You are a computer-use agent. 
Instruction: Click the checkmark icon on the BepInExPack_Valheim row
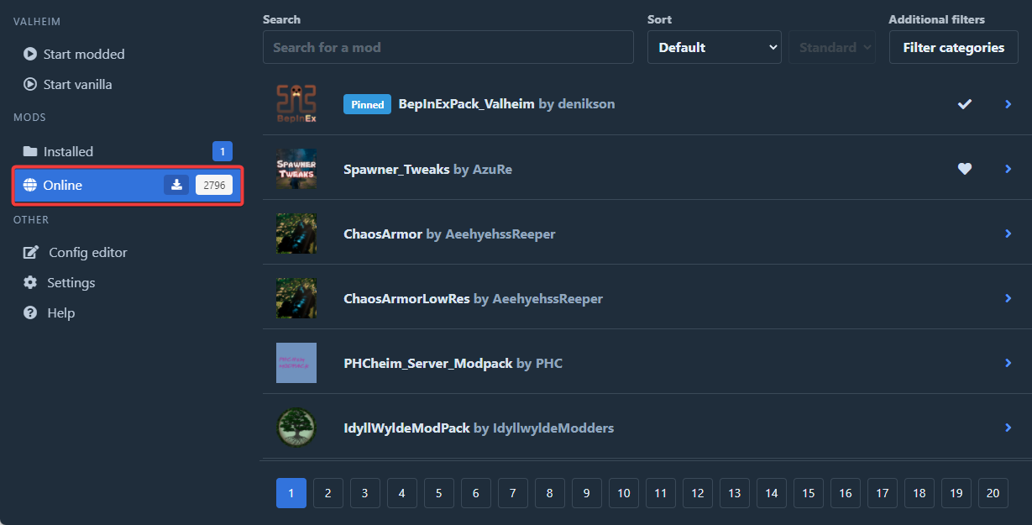pos(965,104)
